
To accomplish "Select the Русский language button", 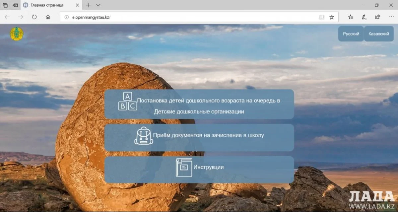I will click(x=351, y=34).
